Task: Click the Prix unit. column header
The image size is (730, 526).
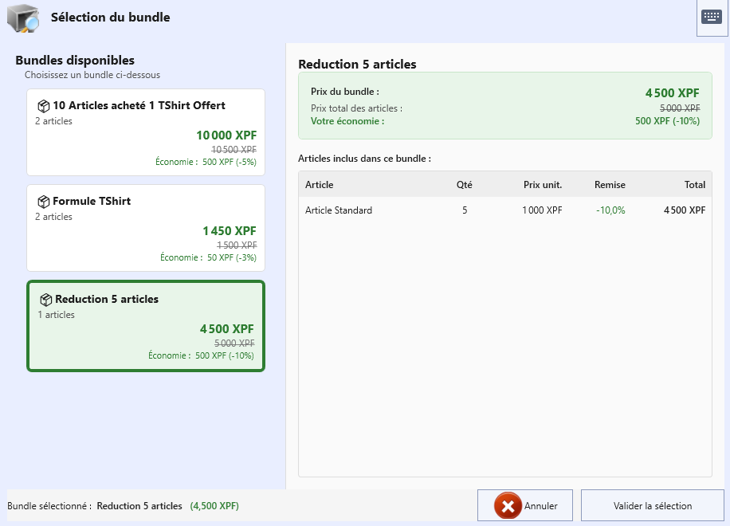Action: tap(542, 185)
